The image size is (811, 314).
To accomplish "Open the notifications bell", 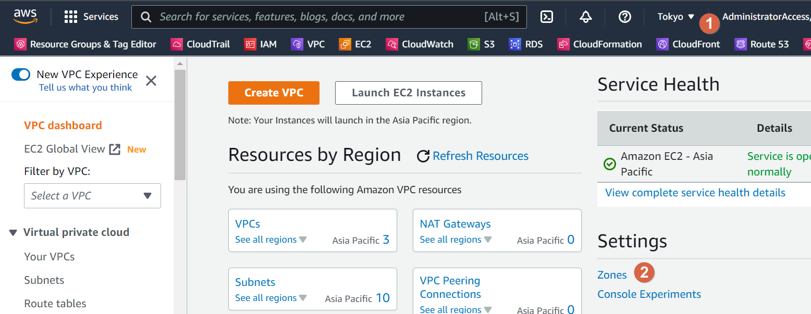I will click(585, 17).
